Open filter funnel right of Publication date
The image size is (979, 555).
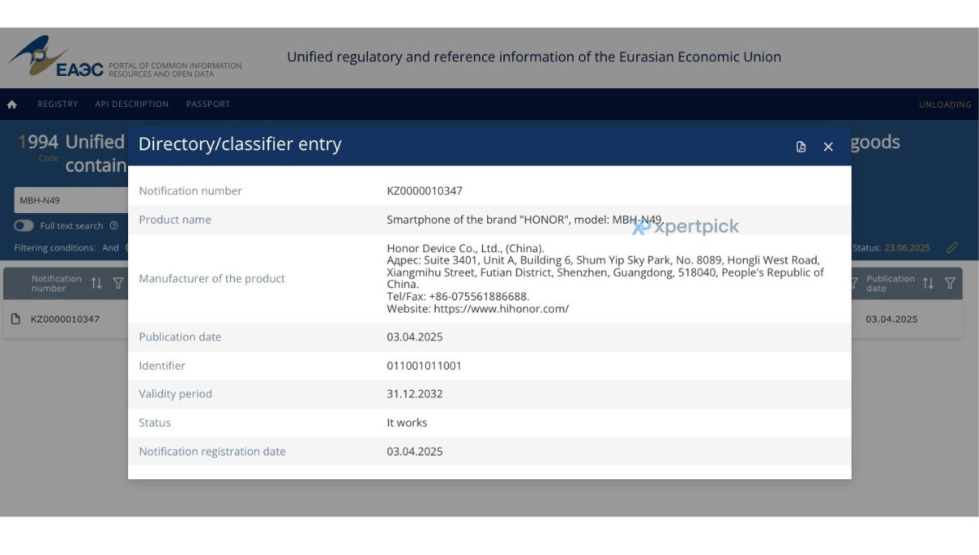pos(950,283)
